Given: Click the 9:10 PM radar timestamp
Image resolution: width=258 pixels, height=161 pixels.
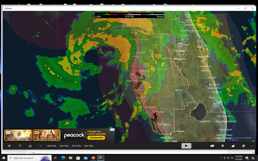Looking at the screenshot, I should [129, 16].
